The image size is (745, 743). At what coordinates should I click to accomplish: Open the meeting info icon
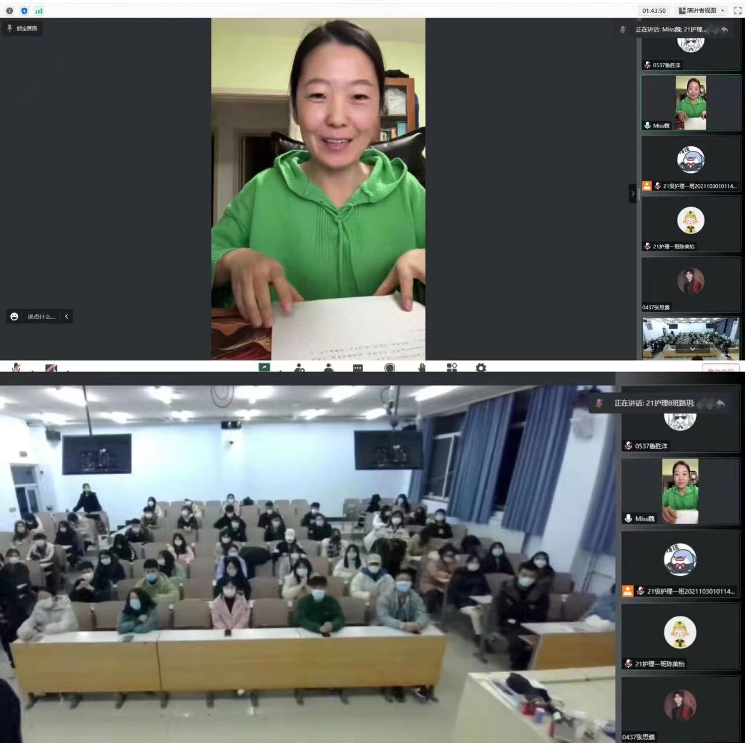(9, 10)
